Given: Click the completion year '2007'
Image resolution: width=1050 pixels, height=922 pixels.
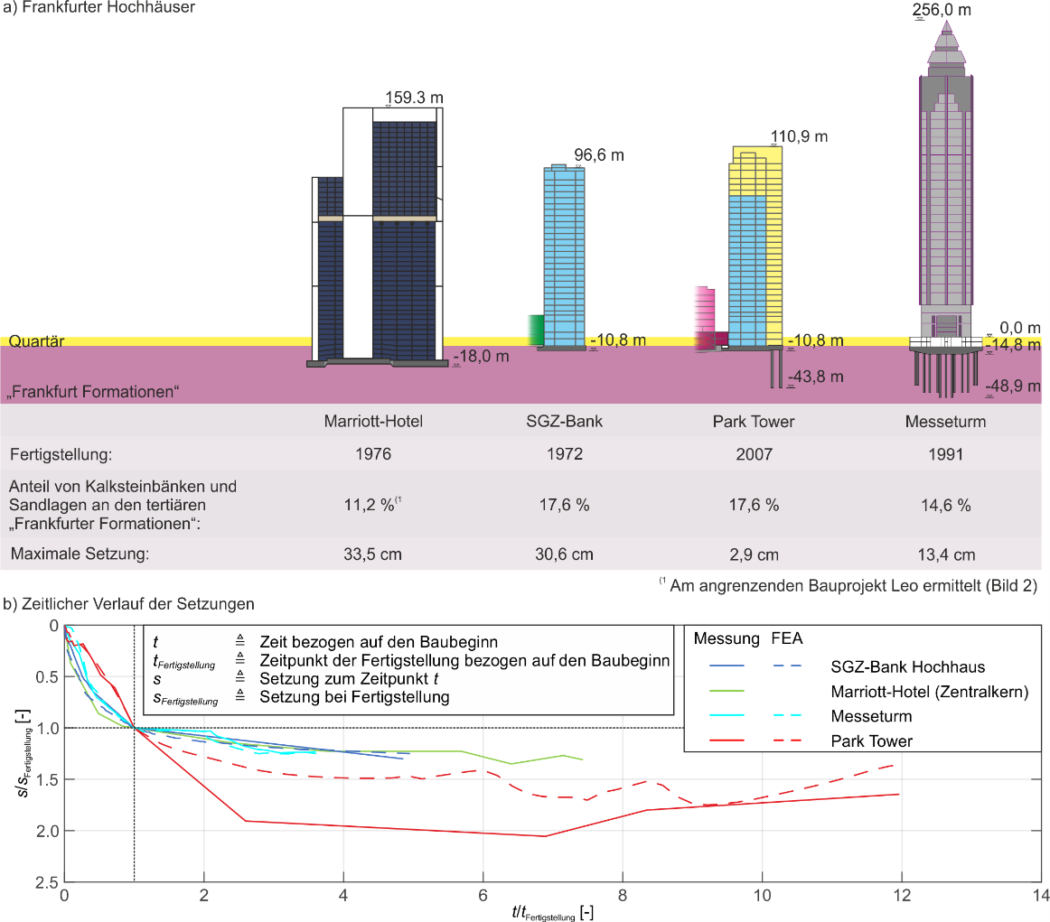Looking at the screenshot, I should click(x=754, y=454).
